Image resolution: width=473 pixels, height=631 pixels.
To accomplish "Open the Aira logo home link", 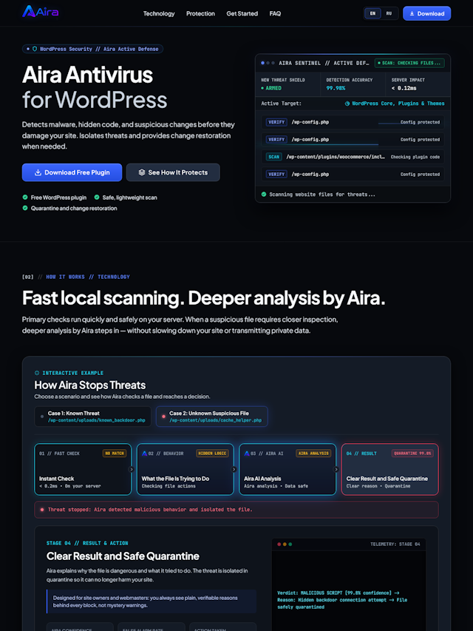I will click(40, 12).
